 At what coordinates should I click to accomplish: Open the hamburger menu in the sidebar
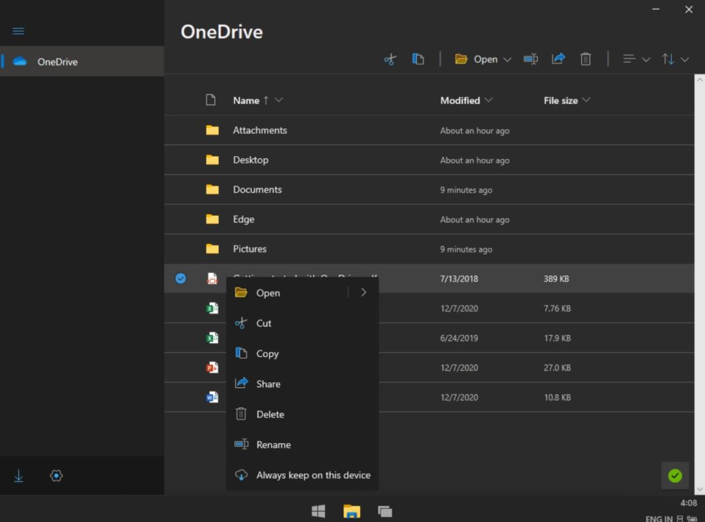coord(18,31)
